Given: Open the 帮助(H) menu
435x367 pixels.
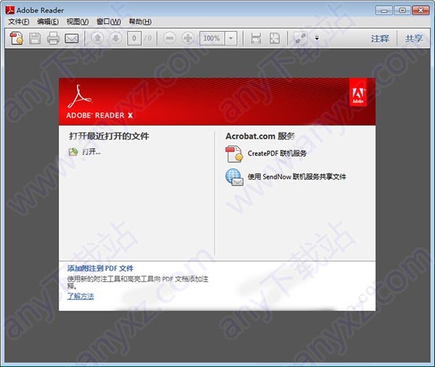Looking at the screenshot, I should pos(140,22).
